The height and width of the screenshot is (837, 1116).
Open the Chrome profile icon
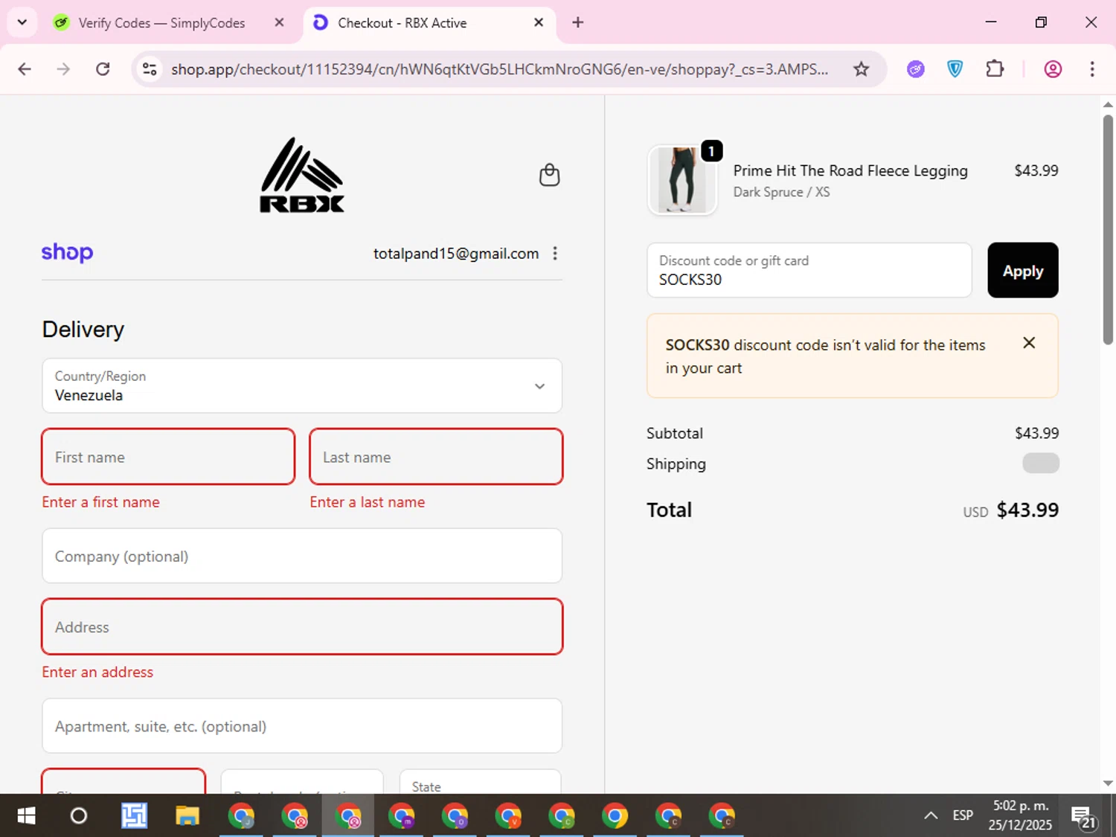(1053, 69)
